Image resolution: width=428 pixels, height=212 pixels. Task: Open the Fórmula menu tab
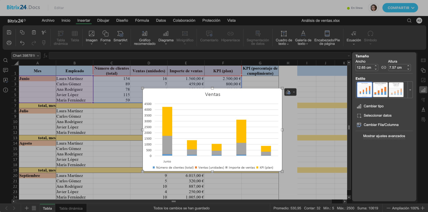tap(142, 20)
